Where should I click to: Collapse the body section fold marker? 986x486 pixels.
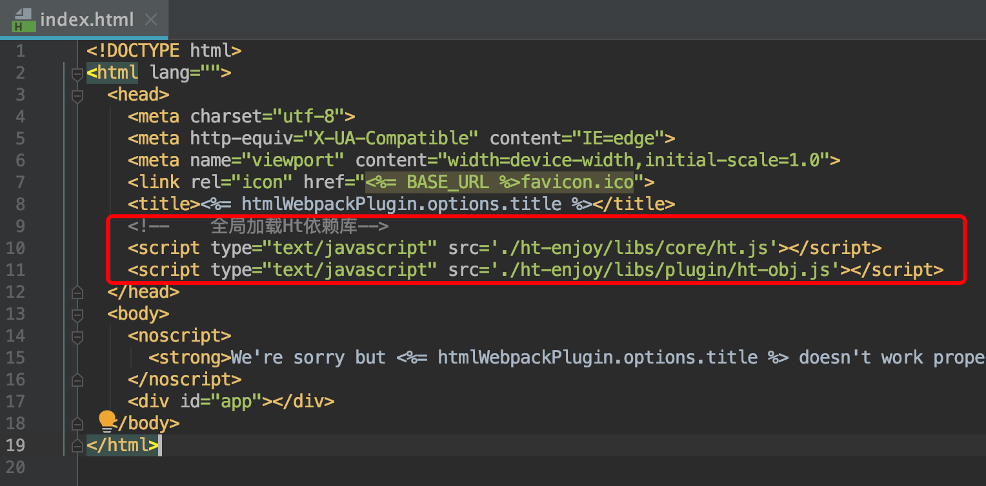(x=77, y=315)
